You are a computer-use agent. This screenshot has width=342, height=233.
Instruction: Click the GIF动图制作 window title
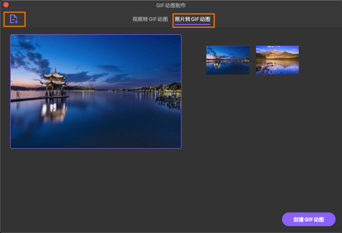pyautogui.click(x=171, y=5)
